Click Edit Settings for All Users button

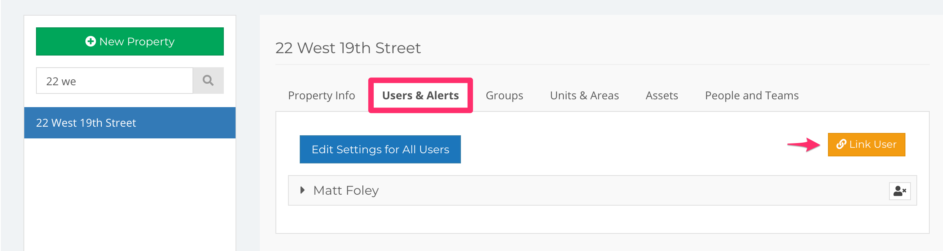[380, 149]
